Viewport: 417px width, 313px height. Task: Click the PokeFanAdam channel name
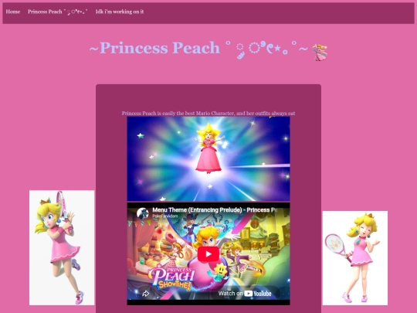coord(165,216)
